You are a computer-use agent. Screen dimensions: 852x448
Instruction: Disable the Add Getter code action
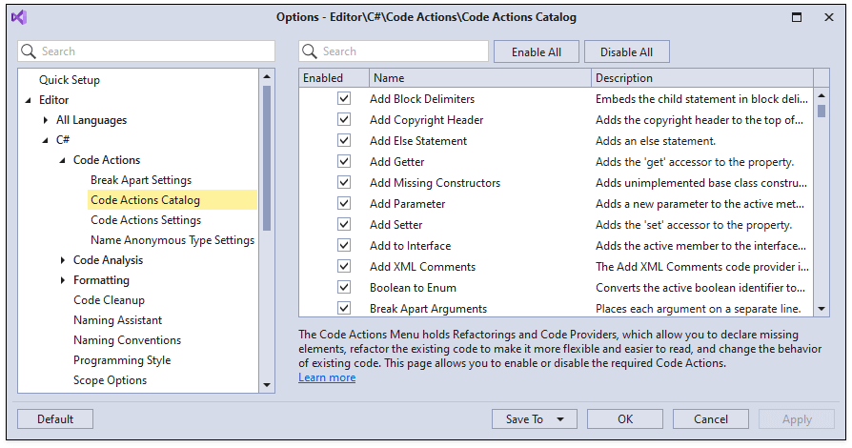coord(344,162)
